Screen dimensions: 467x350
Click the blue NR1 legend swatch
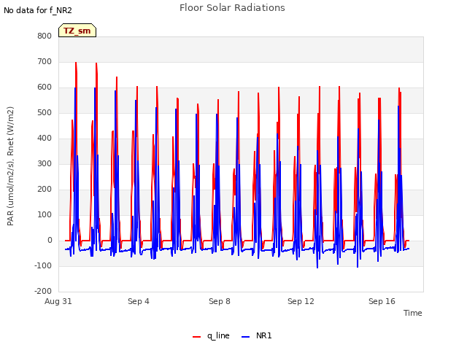(x=245, y=337)
